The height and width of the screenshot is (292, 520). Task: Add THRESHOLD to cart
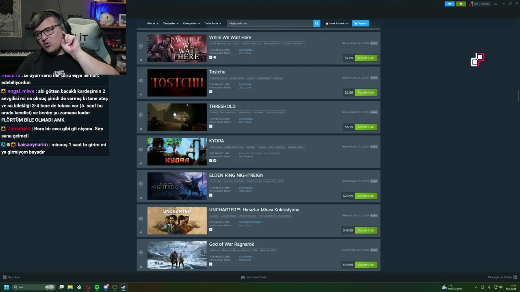click(x=366, y=127)
